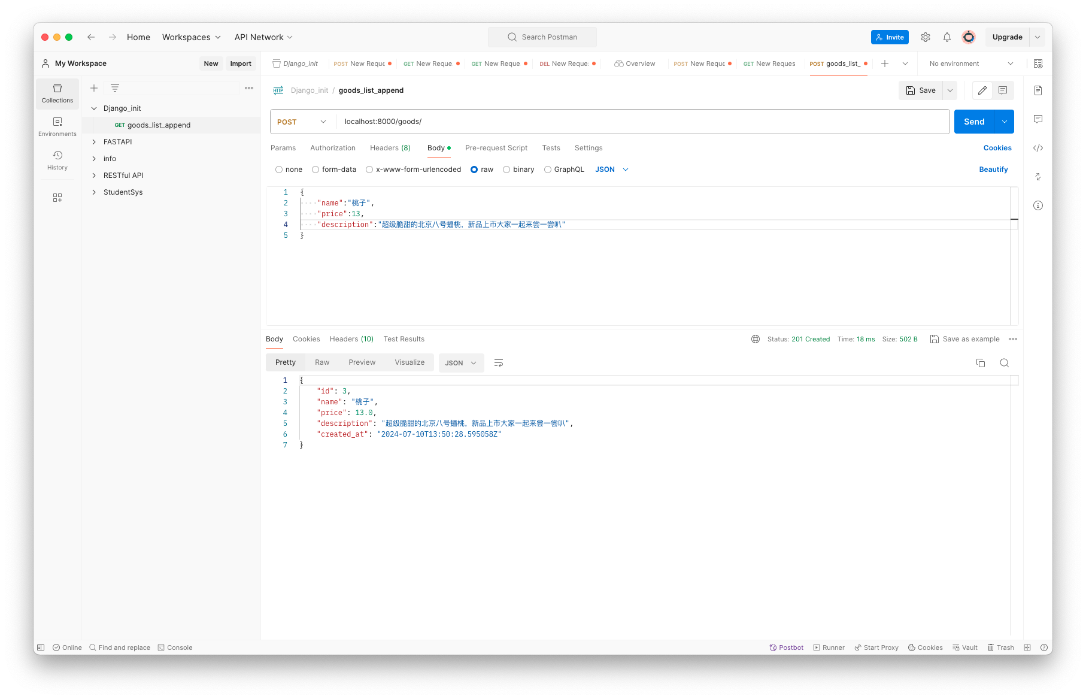Create a new collection with the plus icon

[94, 88]
